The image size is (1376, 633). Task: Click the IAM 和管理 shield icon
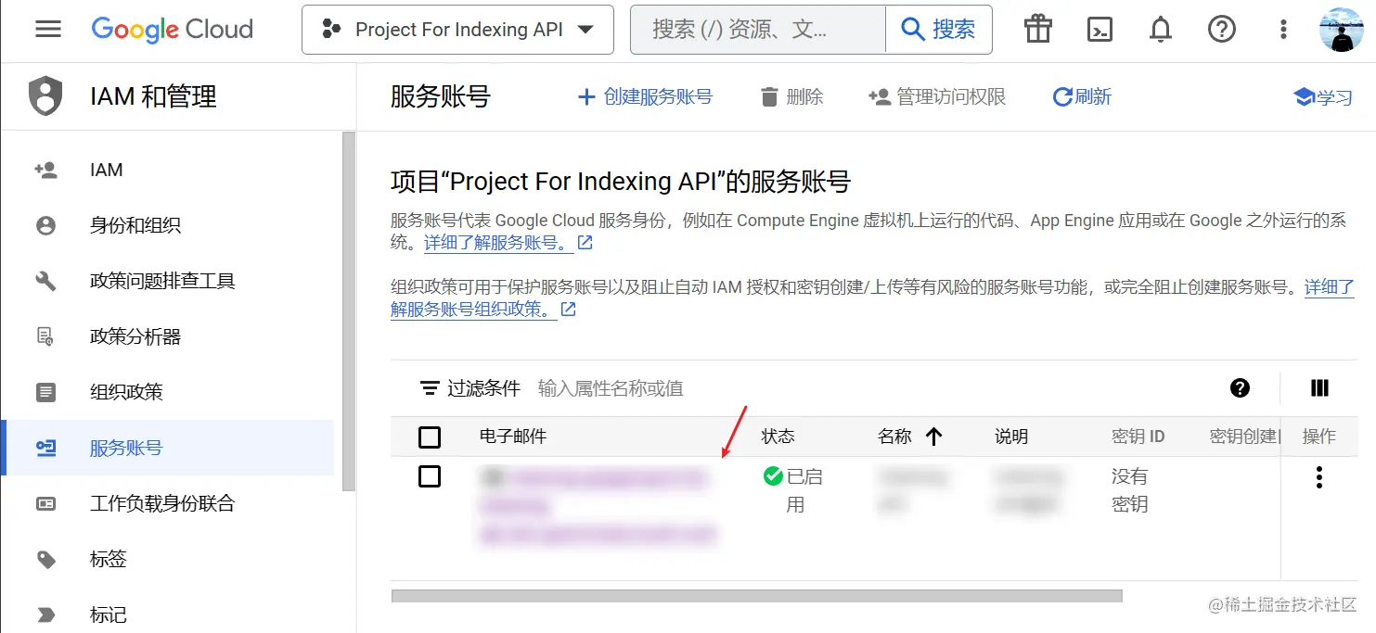coord(45,96)
